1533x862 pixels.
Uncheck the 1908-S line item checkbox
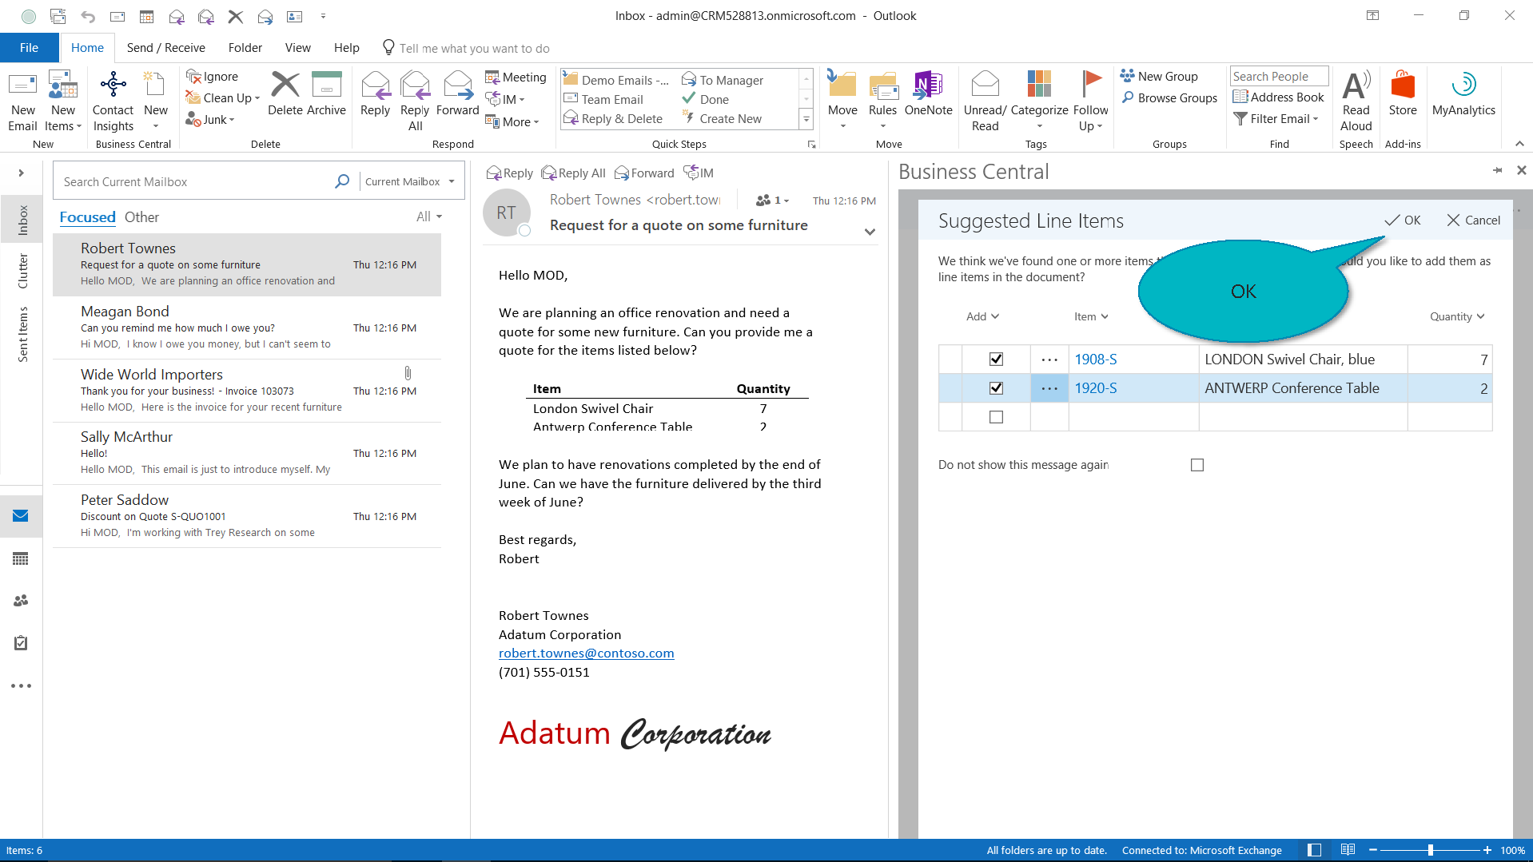pos(996,359)
